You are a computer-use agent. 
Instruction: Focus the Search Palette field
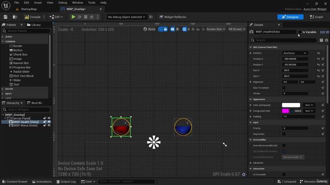(26, 31)
